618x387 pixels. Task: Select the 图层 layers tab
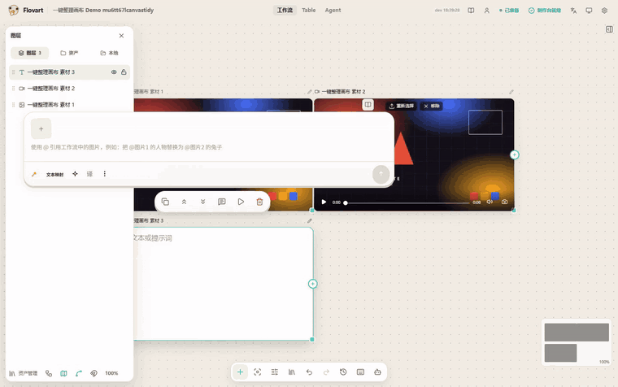(30, 53)
